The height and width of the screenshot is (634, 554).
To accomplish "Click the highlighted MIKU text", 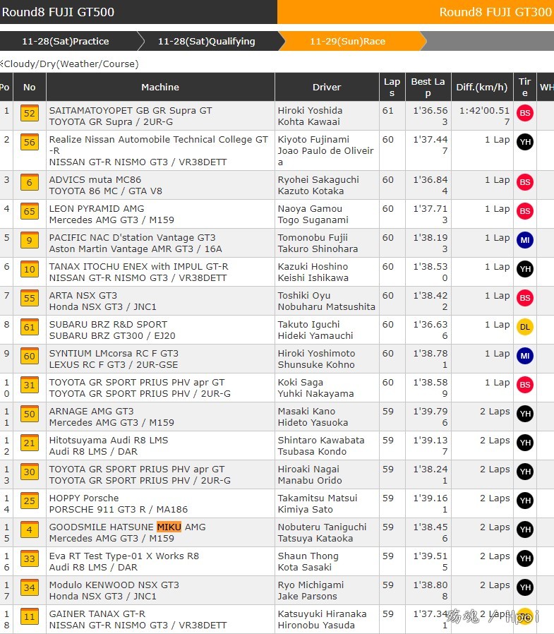I will (x=169, y=527).
